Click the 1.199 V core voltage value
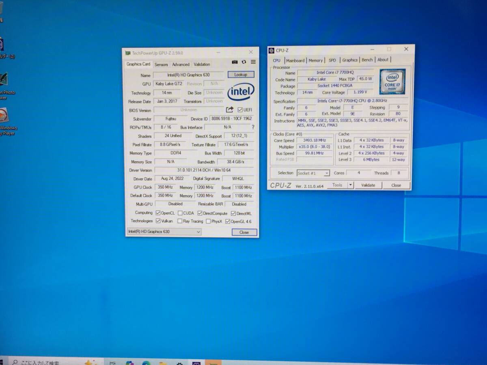The height and width of the screenshot is (365, 487). (x=360, y=92)
